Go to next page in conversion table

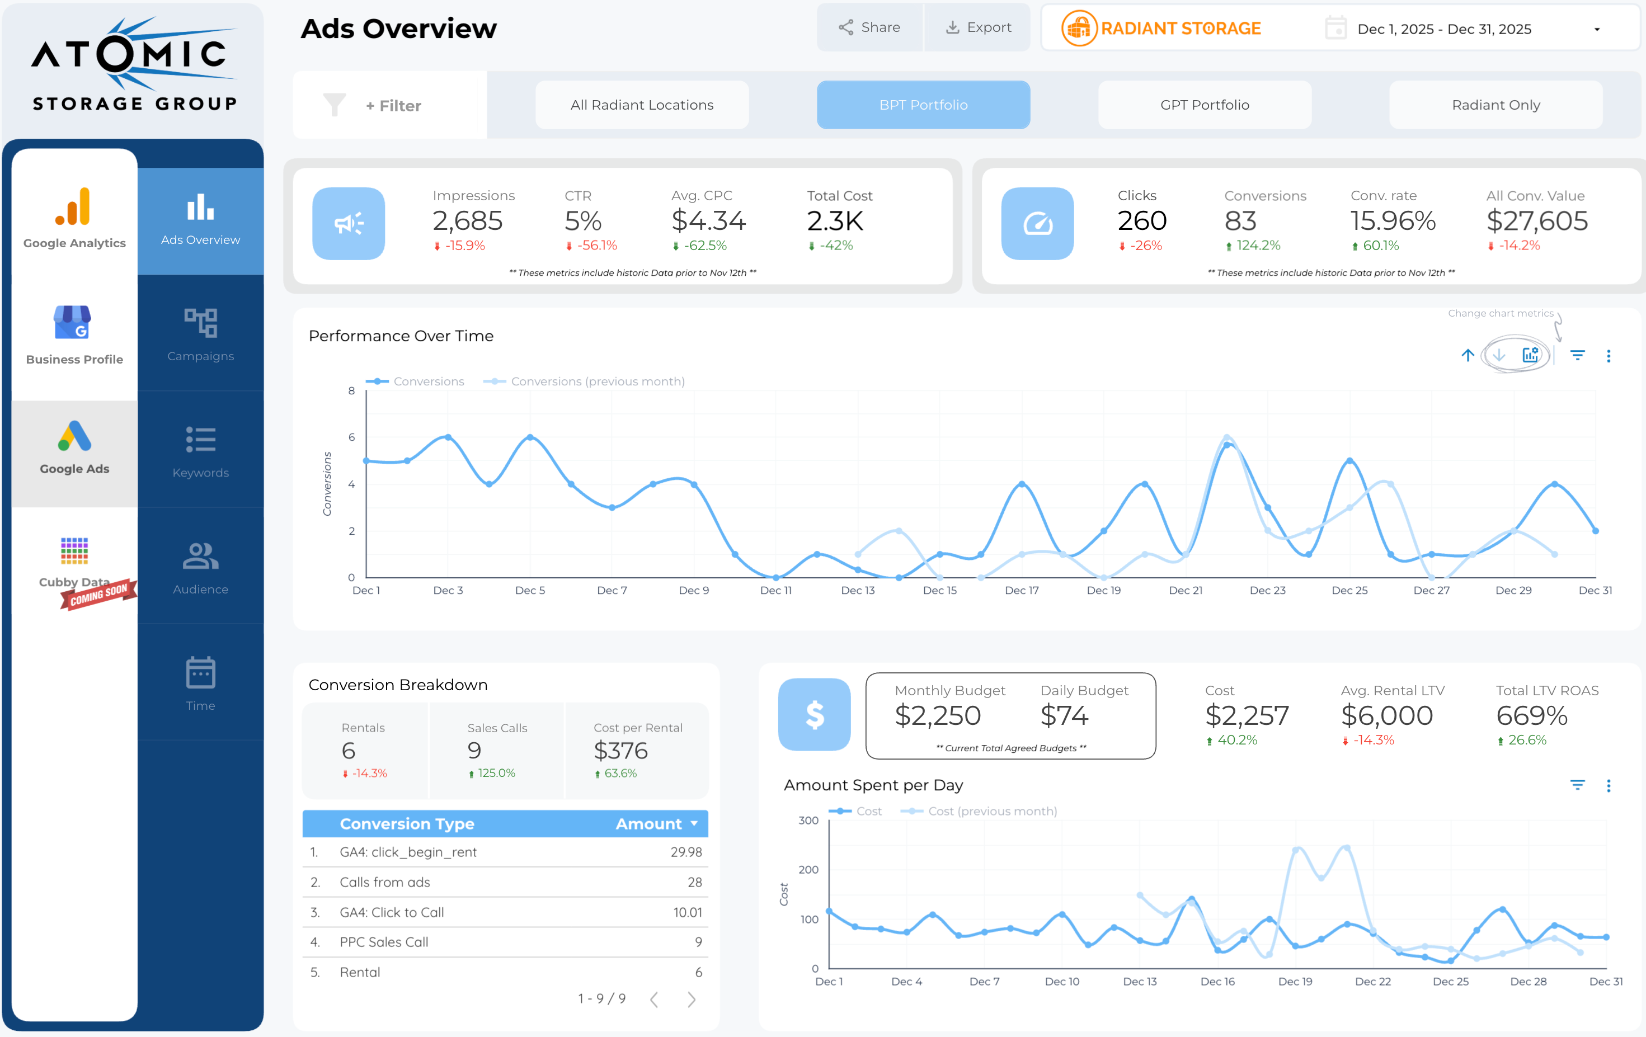coord(691,1000)
